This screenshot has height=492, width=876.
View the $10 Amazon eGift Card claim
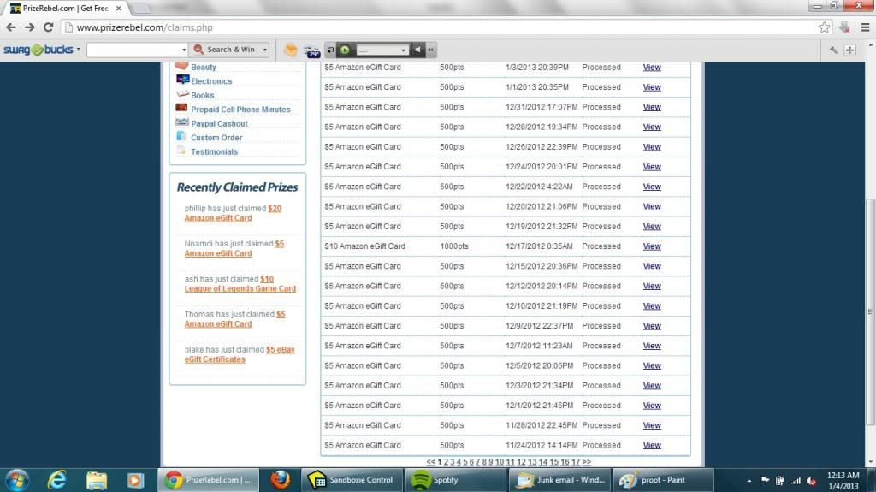[x=651, y=246]
